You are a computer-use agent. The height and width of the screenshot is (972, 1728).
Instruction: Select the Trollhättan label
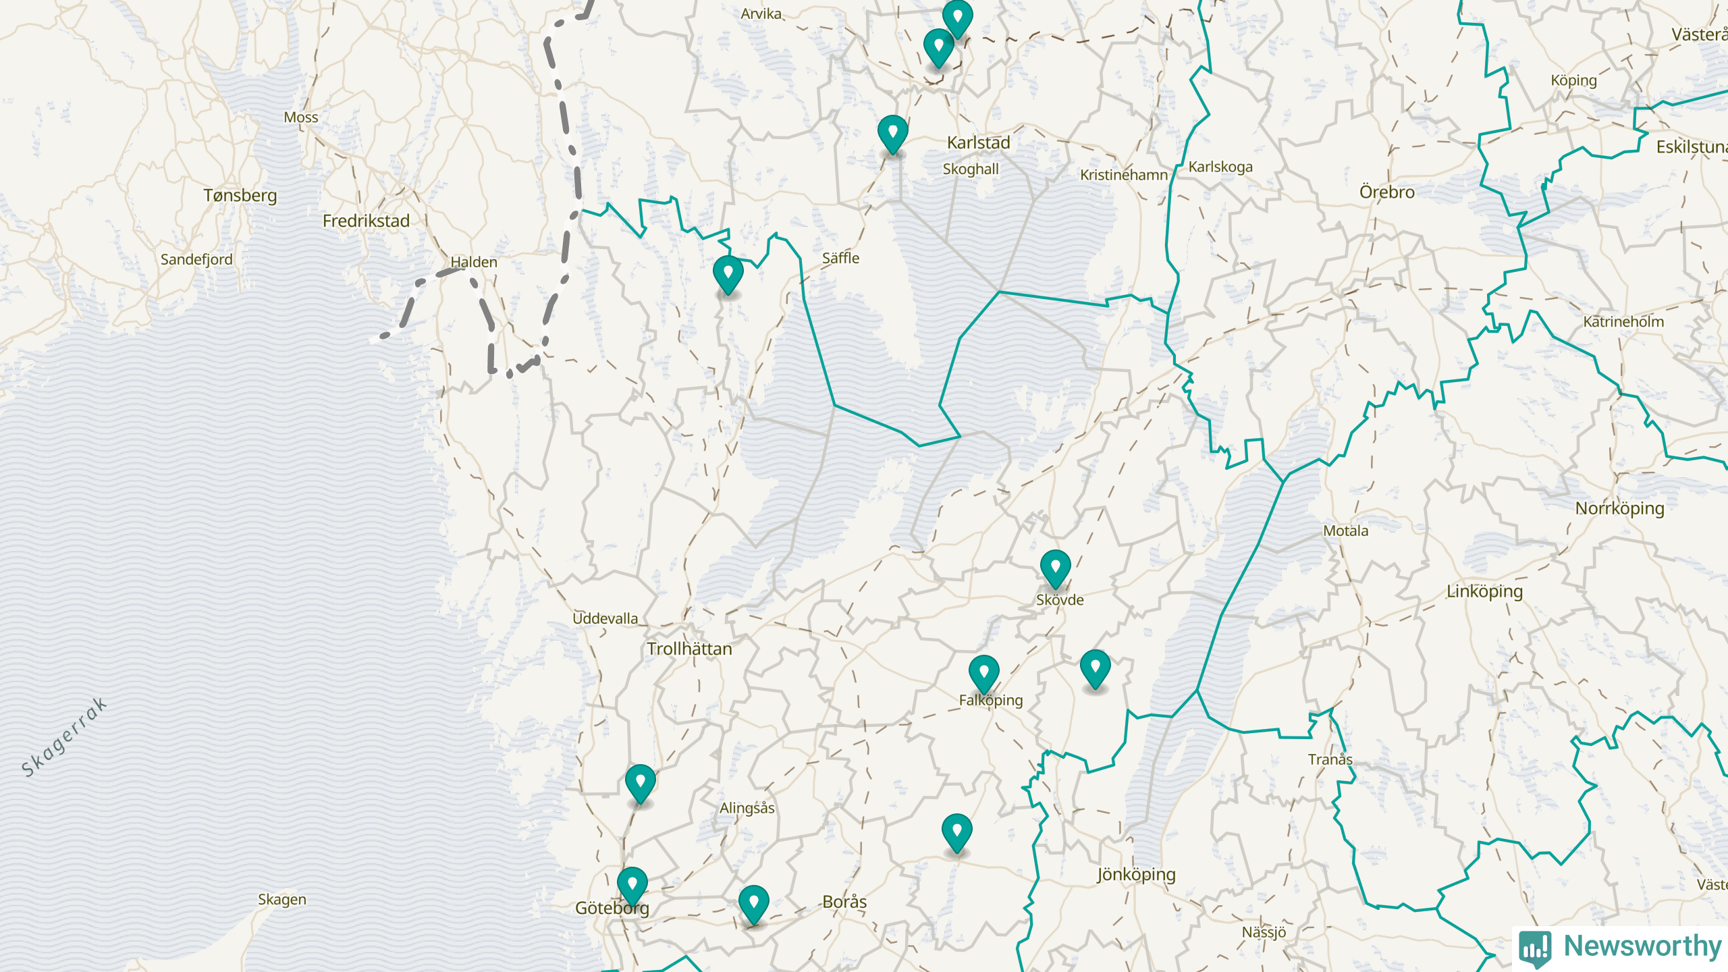[x=689, y=649]
